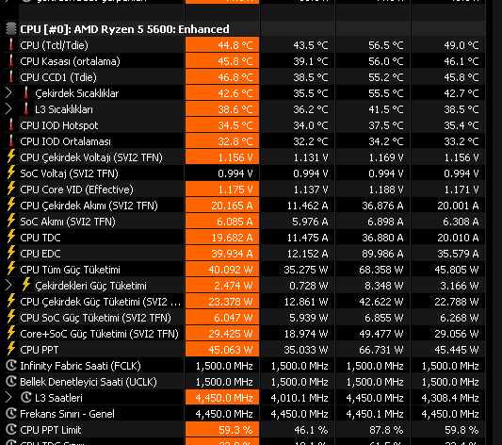The width and height of the screenshot is (502, 445).
Task: Select the Infinity Fabric Saati (FCLK) label
Action: [x=80, y=366]
